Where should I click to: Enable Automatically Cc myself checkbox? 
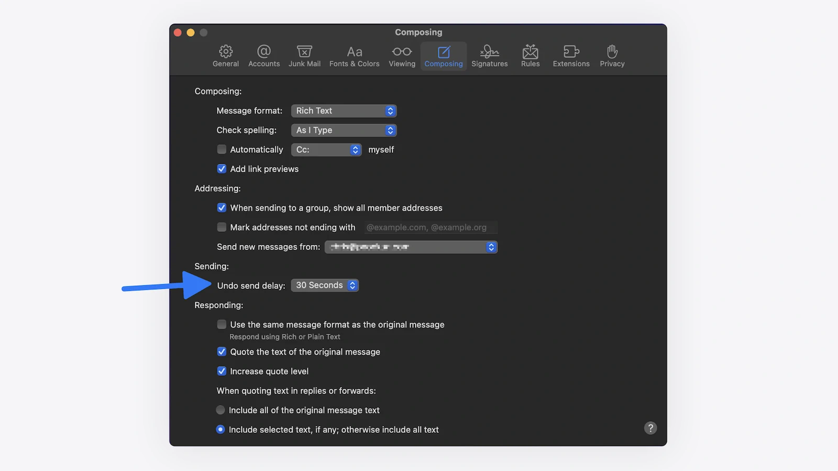point(222,150)
